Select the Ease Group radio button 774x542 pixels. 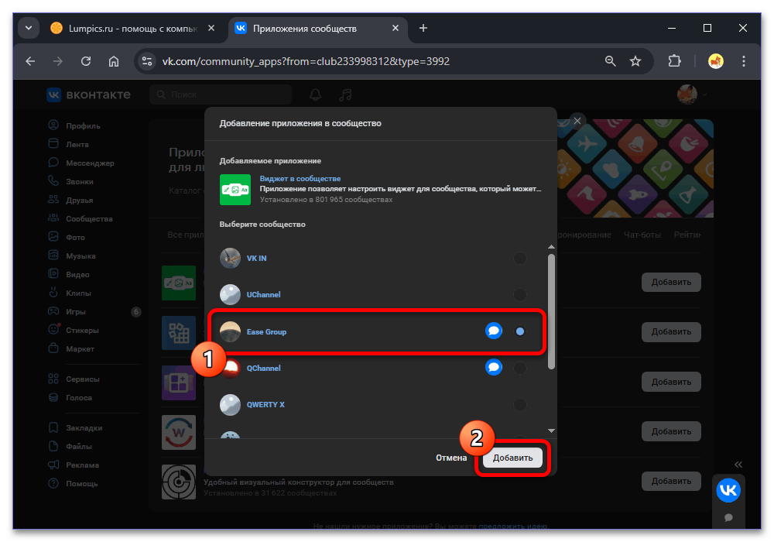pos(520,331)
